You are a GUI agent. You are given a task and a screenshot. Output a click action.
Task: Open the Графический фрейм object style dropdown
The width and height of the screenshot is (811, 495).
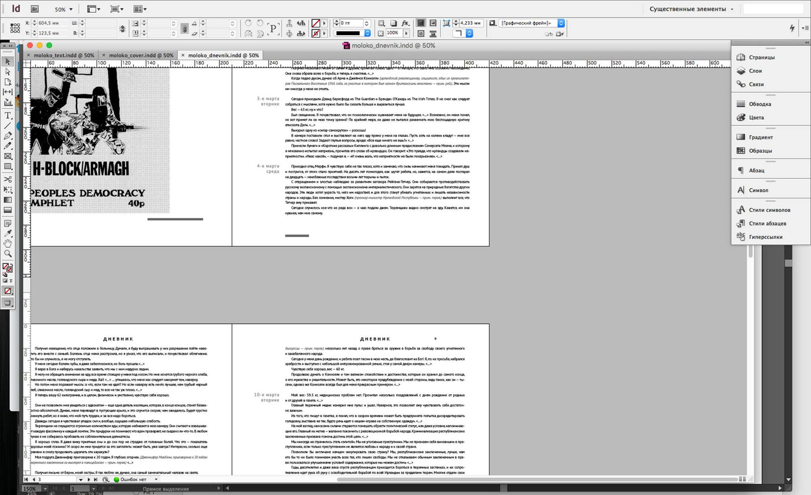(x=561, y=23)
